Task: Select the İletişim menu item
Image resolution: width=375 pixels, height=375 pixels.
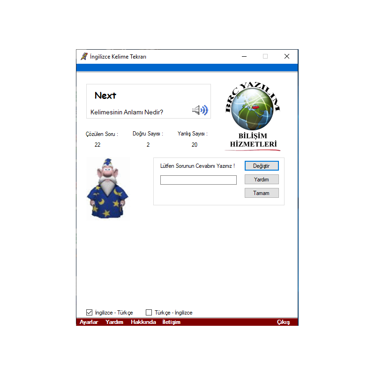Action: pyautogui.click(x=171, y=322)
